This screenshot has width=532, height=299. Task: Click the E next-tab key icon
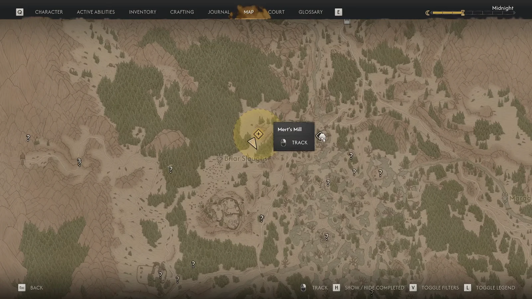tap(338, 12)
